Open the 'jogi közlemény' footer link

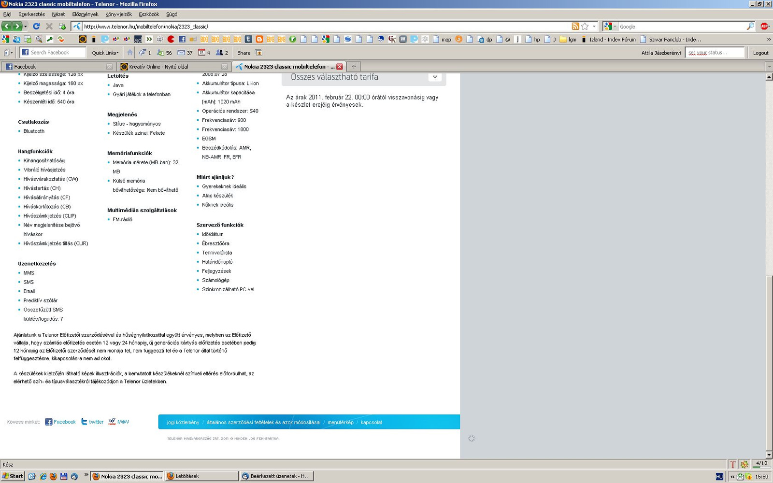pyautogui.click(x=183, y=422)
